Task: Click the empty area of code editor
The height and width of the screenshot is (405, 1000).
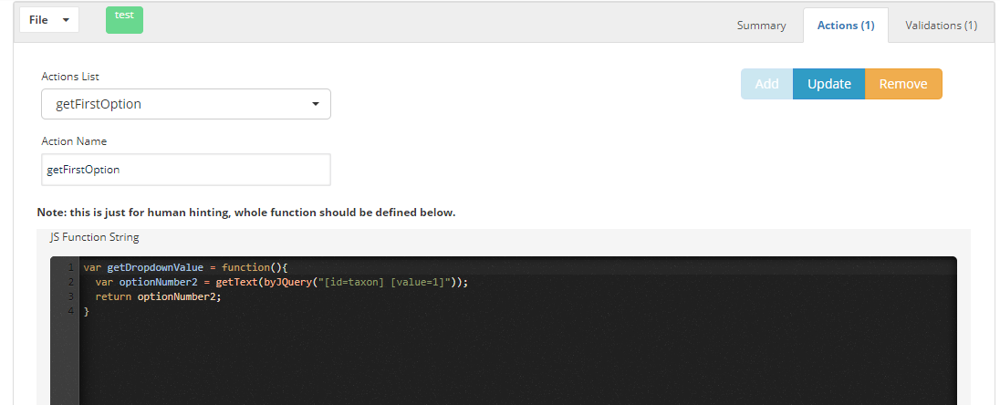Action: [516, 360]
